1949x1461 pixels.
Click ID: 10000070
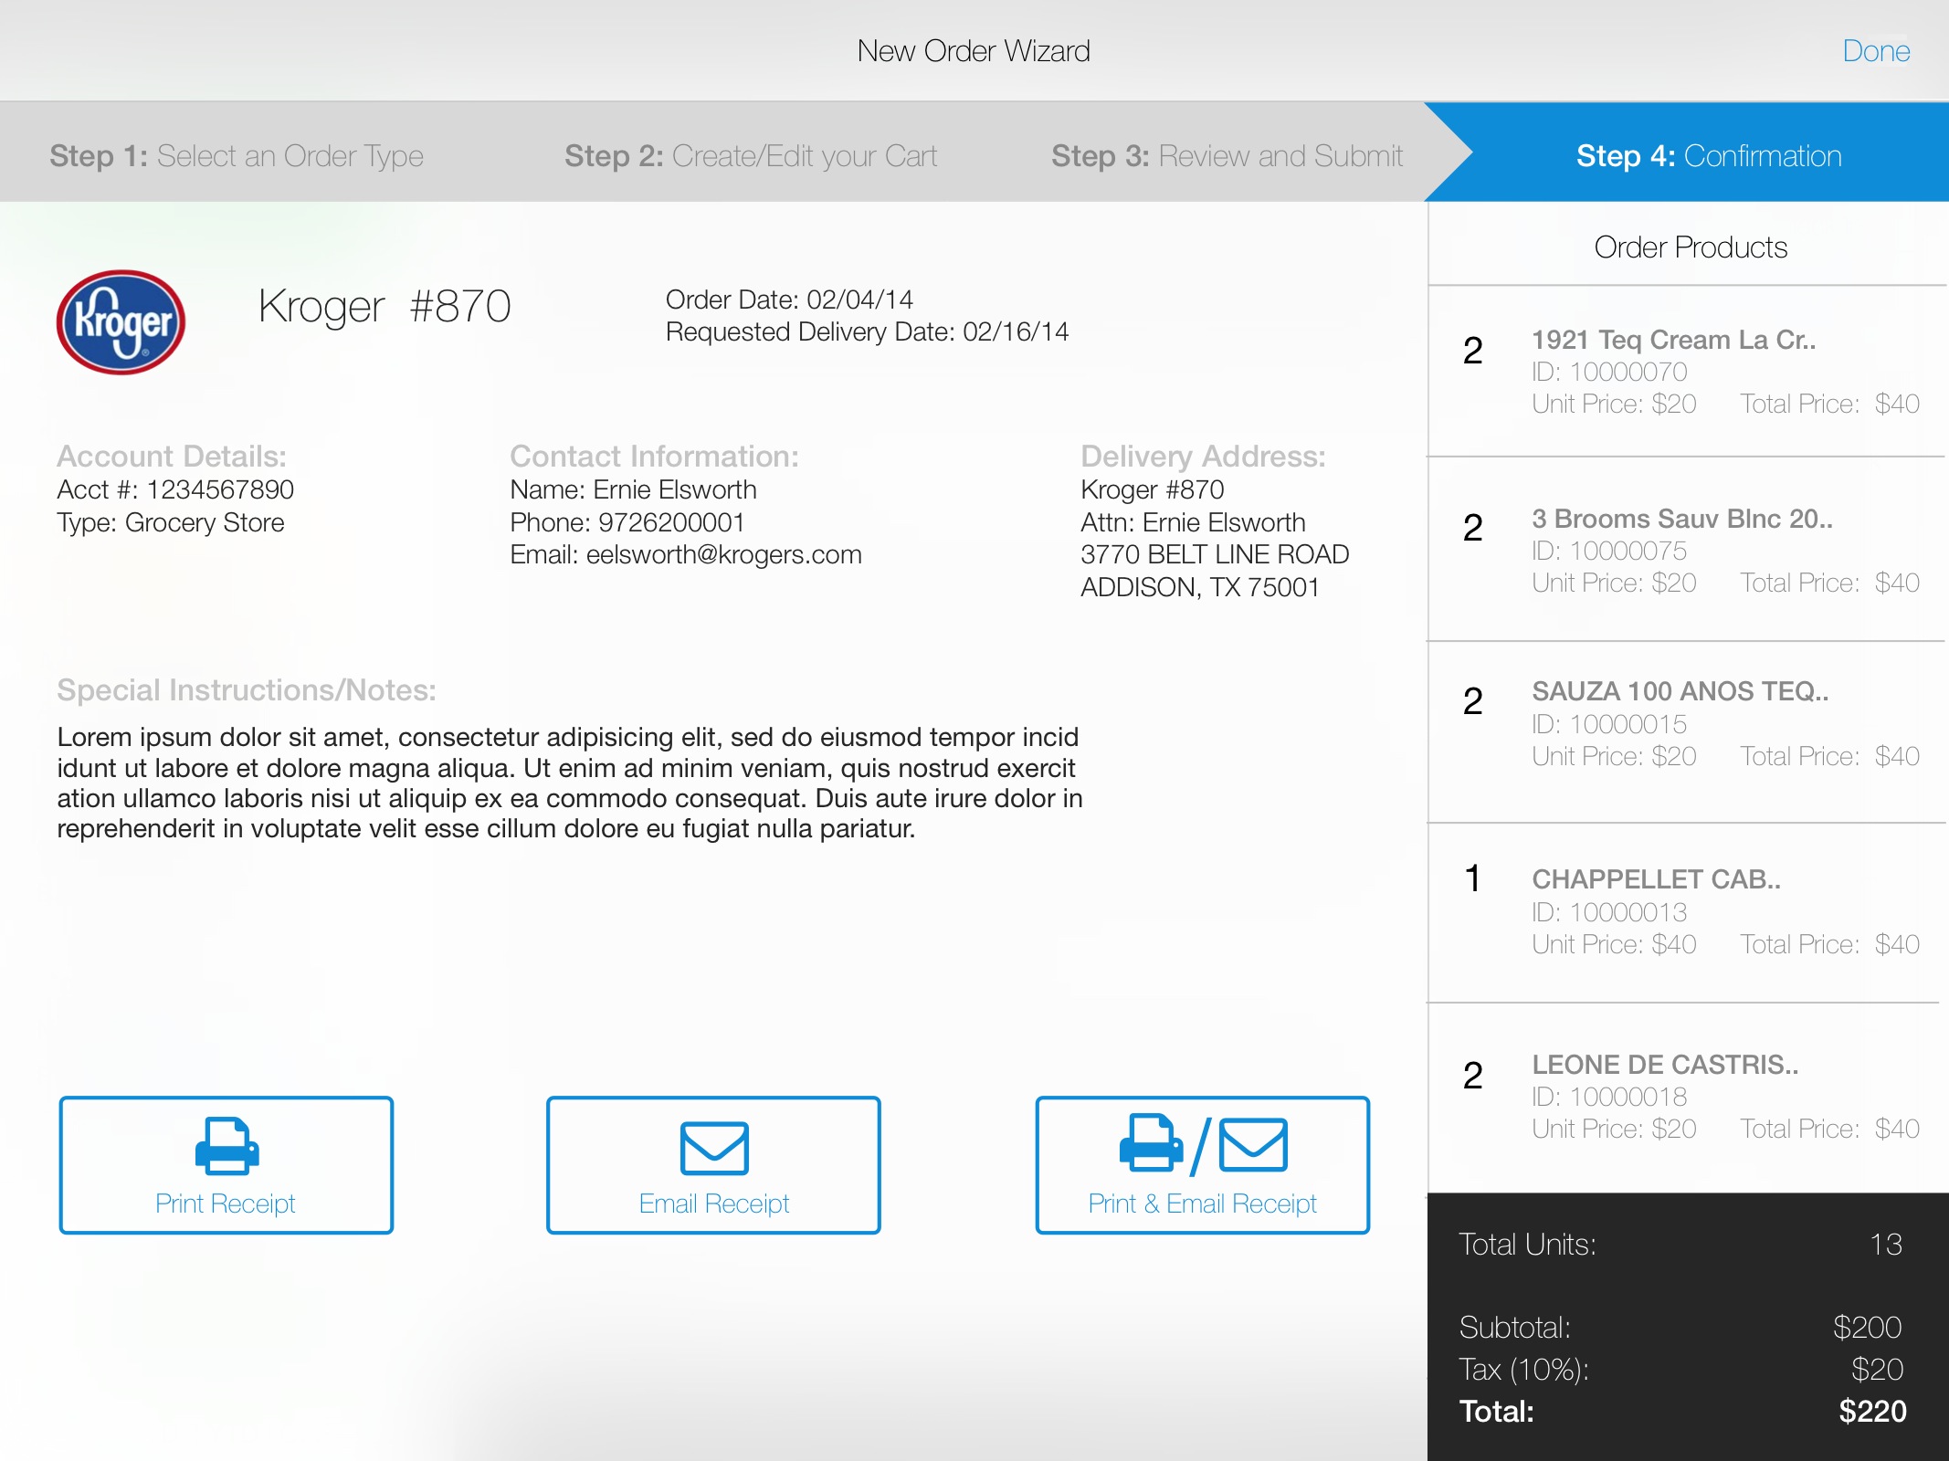1609,372
